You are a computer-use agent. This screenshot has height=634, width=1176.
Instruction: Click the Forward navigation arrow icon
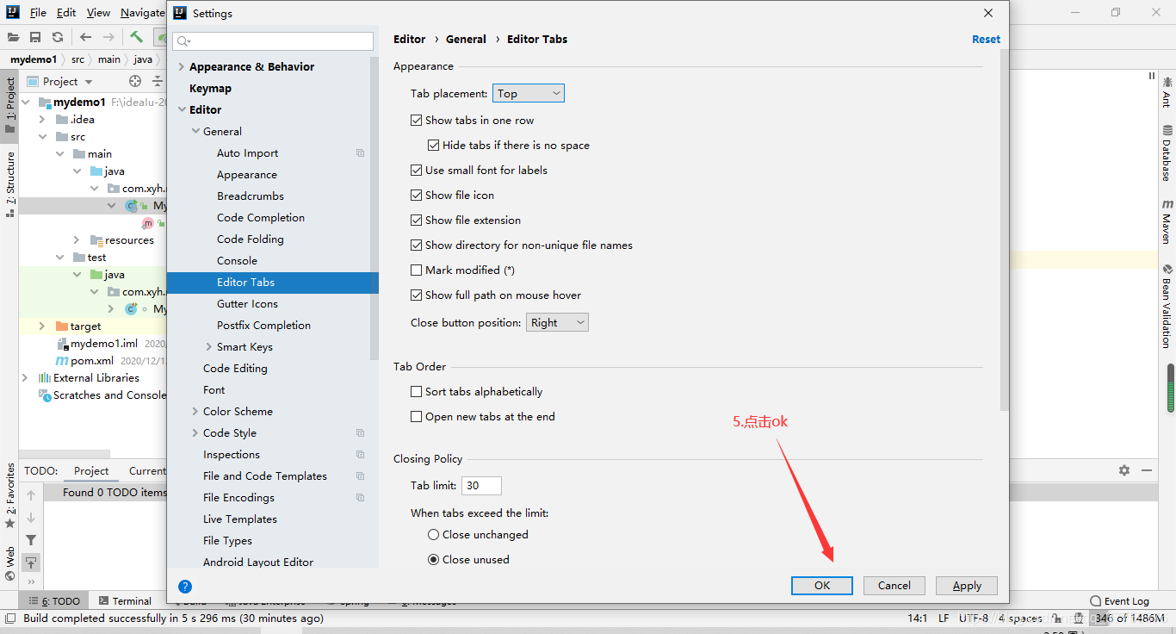point(108,37)
